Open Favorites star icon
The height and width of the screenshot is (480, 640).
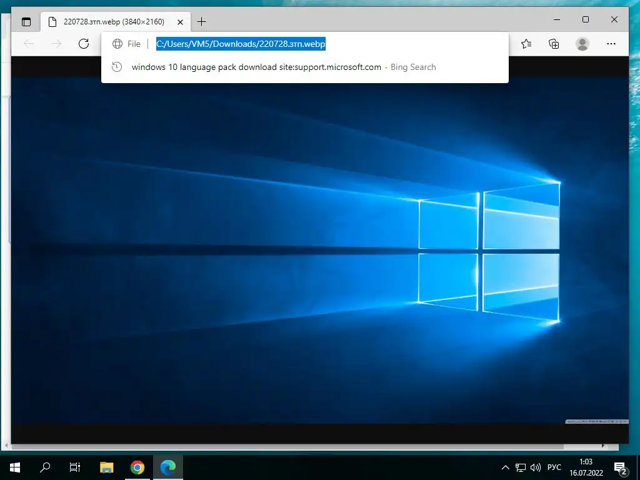point(526,44)
